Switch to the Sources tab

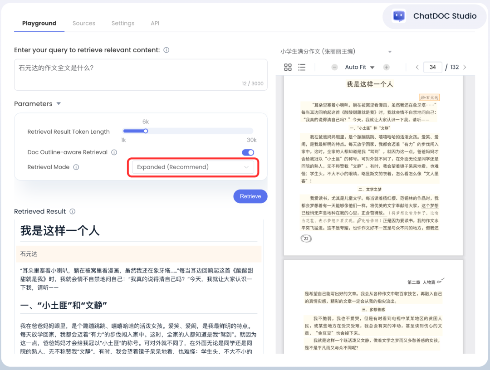tap(83, 23)
